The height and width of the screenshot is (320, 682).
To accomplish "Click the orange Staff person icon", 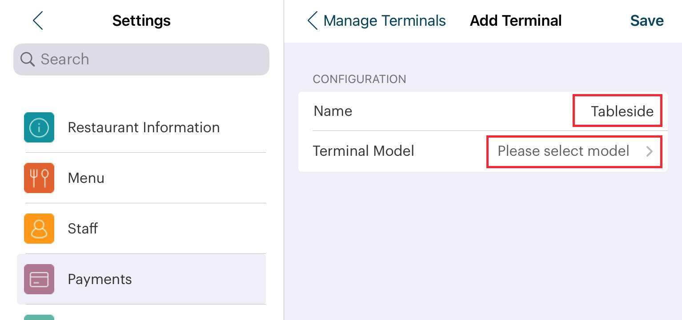I will click(x=39, y=229).
